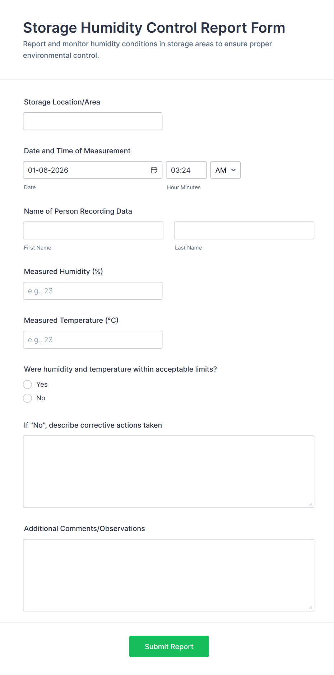Click the chevron on the AM selector
Viewport: 334px width, 675px height.
pyautogui.click(x=233, y=170)
